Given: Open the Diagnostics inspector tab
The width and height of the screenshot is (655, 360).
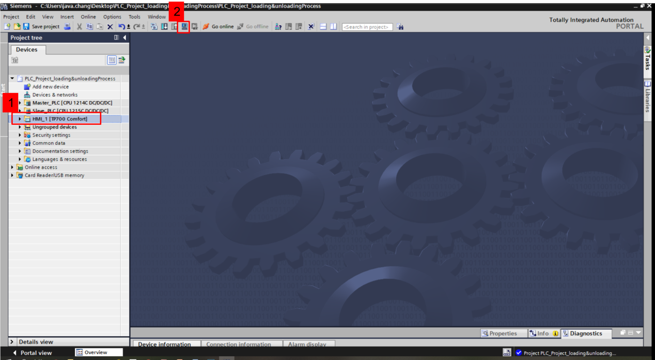Looking at the screenshot, I should point(586,334).
